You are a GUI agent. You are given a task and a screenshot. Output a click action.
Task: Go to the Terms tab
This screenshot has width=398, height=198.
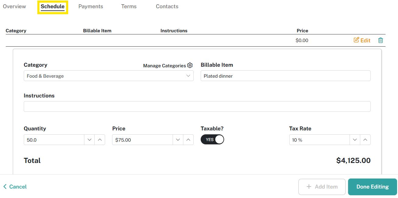(x=129, y=6)
